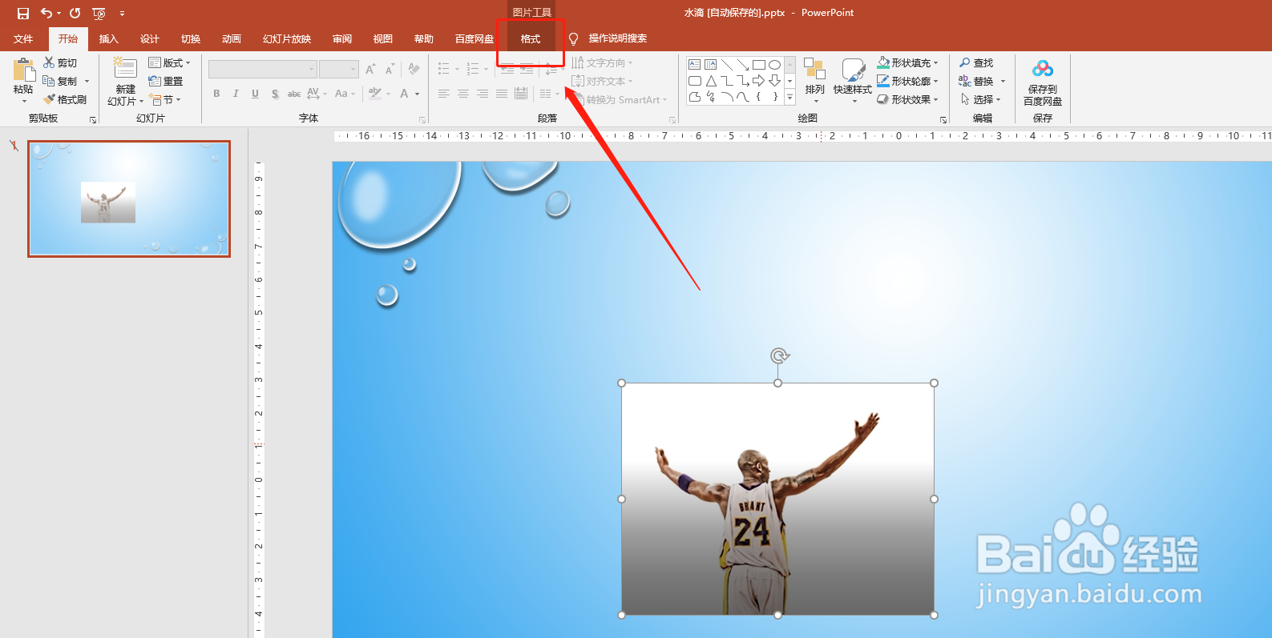1272x638 pixels.
Task: Click the Undo arrow icon
Action: pyautogui.click(x=46, y=13)
